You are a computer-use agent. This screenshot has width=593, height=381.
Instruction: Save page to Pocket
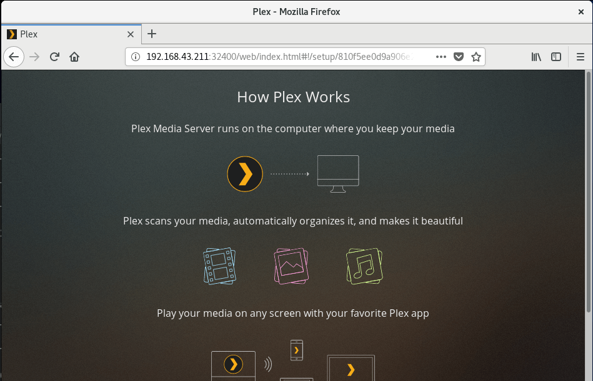tap(459, 57)
